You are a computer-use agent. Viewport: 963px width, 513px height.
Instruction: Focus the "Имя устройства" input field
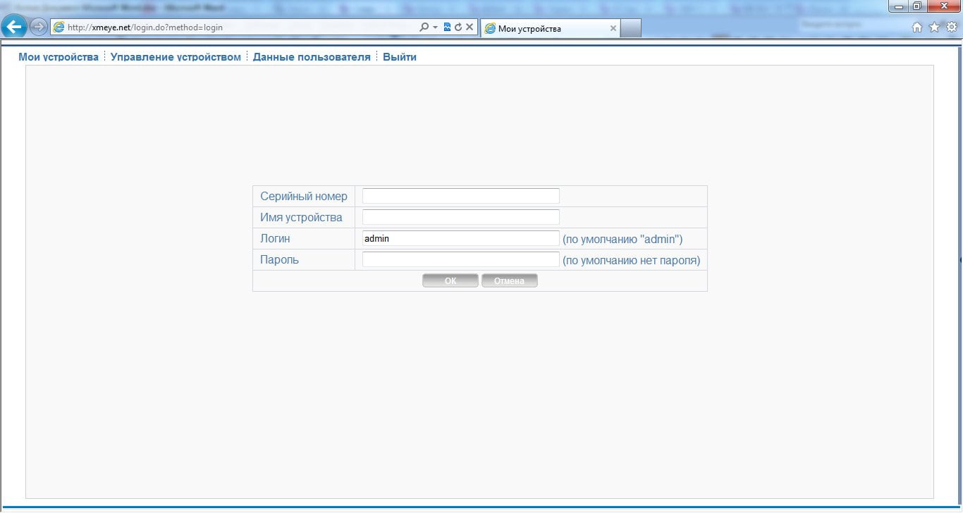click(460, 217)
